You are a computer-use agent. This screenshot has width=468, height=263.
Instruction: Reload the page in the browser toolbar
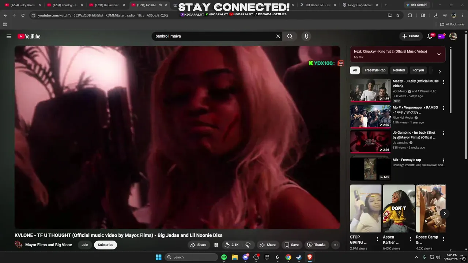coord(23,15)
